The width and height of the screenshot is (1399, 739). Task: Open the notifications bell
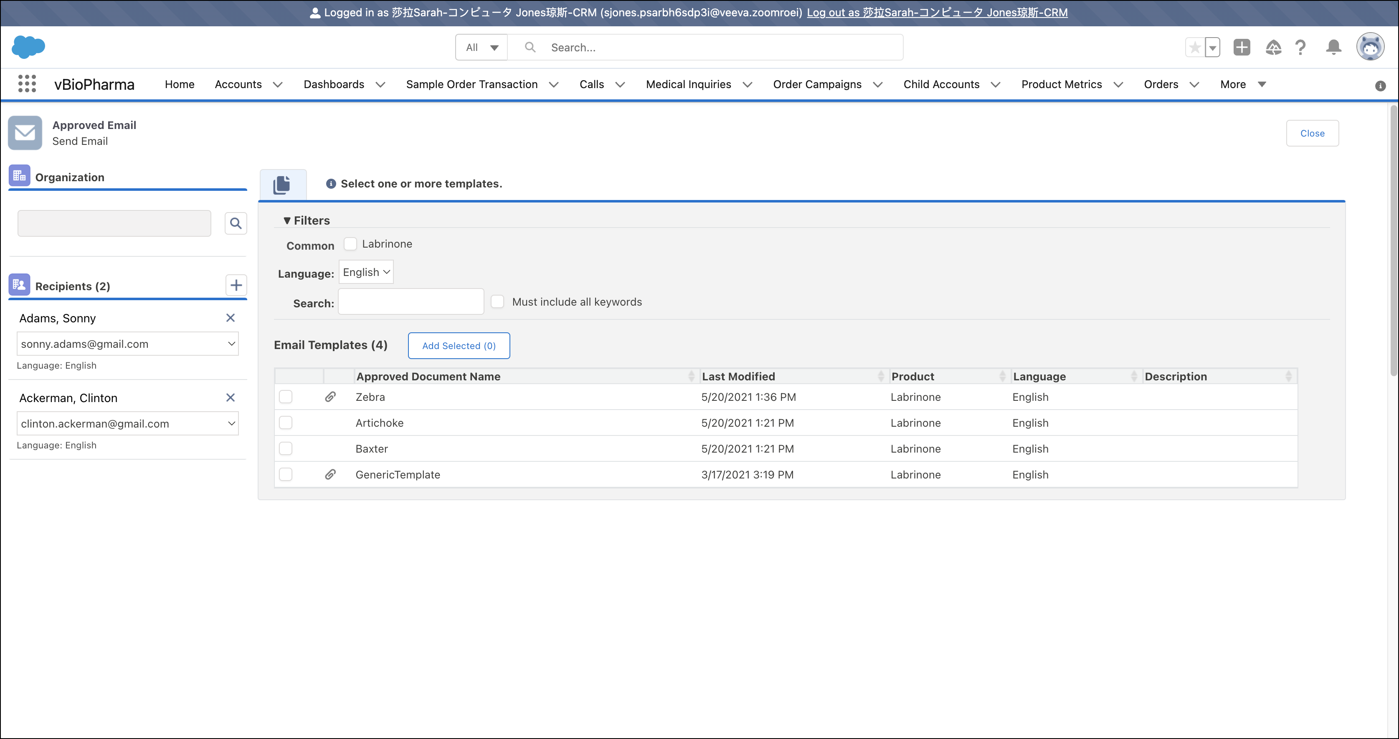coord(1333,47)
